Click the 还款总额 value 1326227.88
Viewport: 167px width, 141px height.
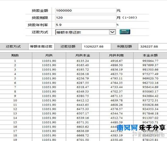pyautogui.click(x=94, y=46)
